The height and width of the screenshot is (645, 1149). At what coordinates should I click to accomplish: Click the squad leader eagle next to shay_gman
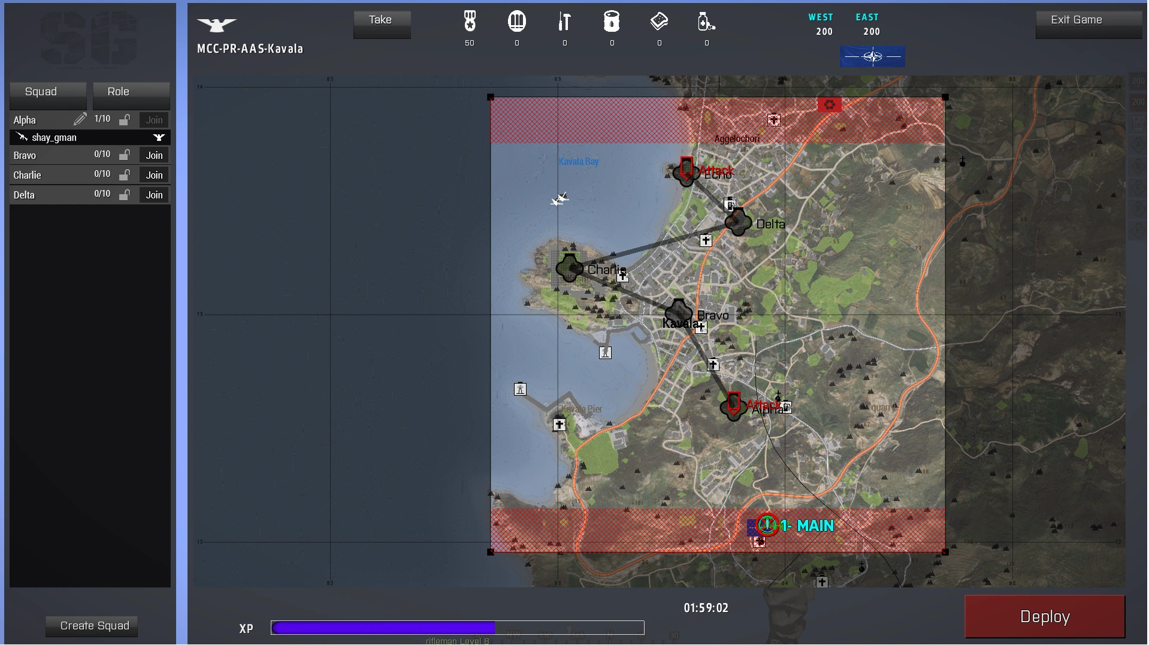[x=159, y=137]
